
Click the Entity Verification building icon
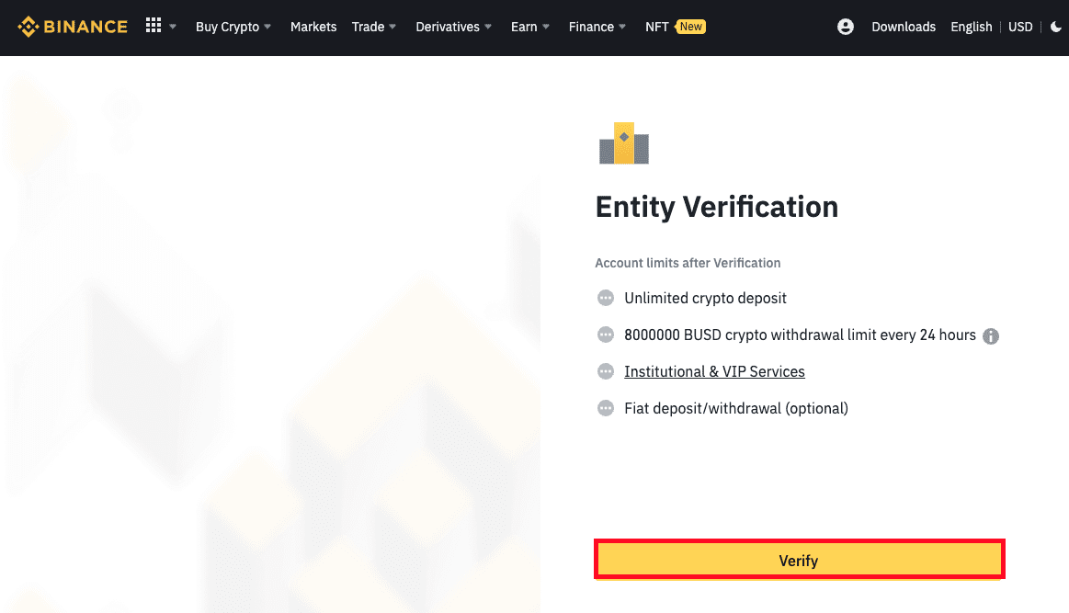pyautogui.click(x=624, y=143)
